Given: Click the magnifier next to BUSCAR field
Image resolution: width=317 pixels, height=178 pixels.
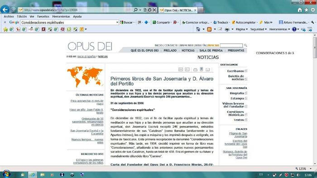Looking at the screenshot, I should [245, 45].
